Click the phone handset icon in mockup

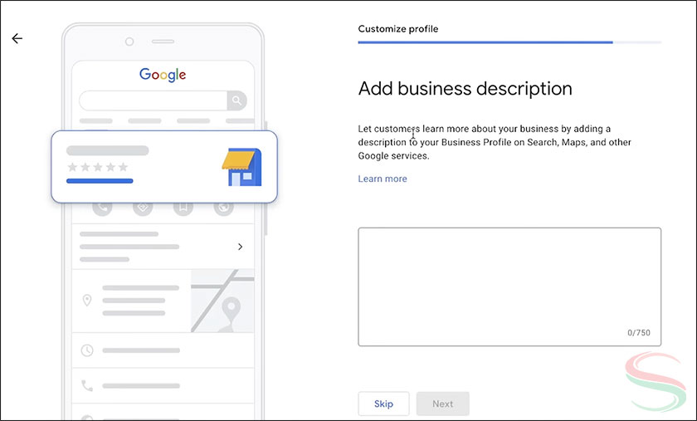coord(87,385)
